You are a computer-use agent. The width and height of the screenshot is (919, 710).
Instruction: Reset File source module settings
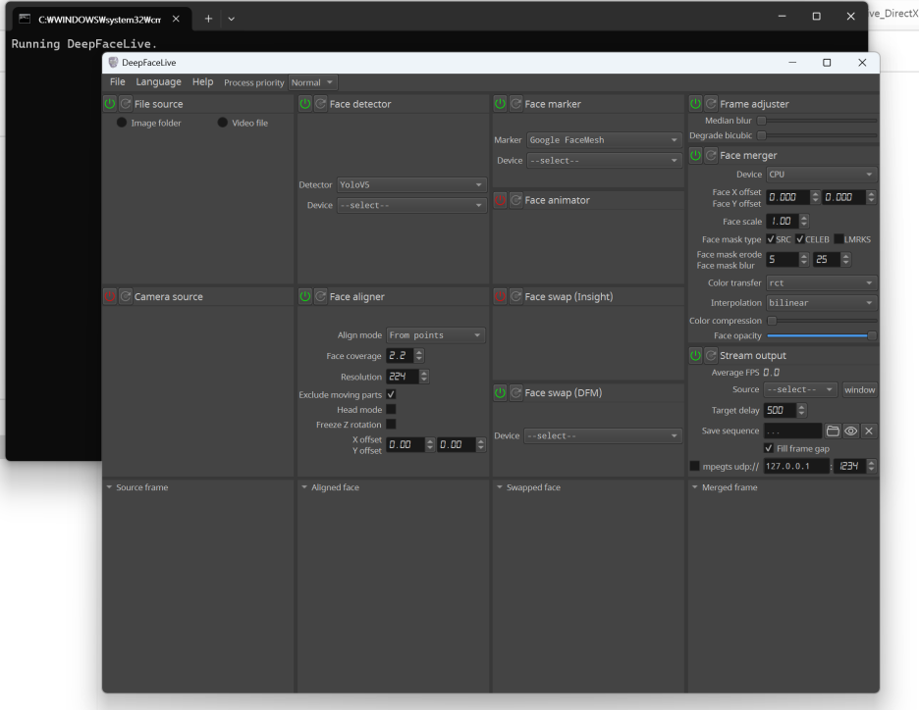(126, 104)
